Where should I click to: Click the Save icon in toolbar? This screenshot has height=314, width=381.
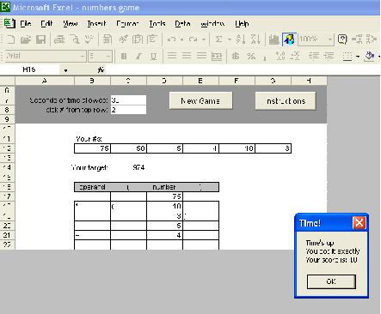(41, 39)
